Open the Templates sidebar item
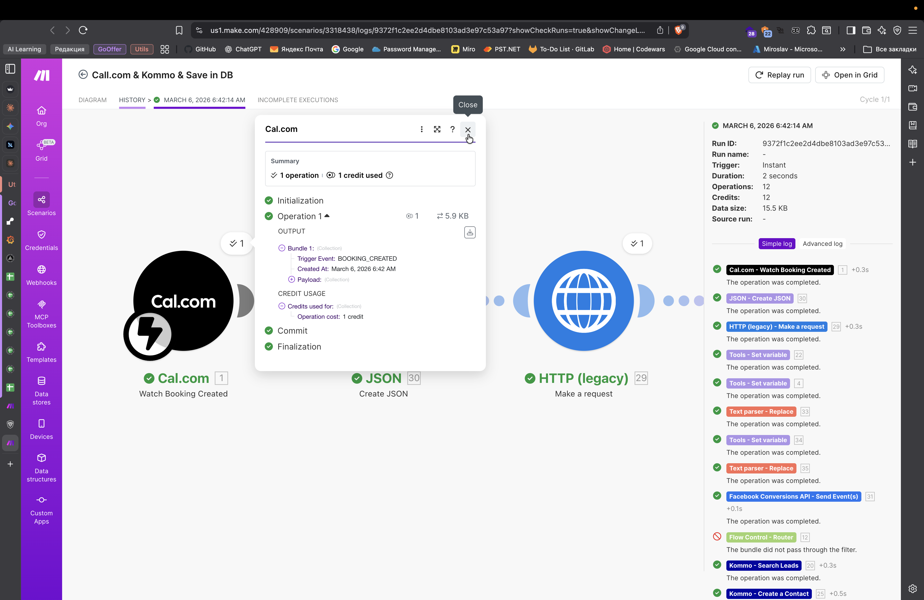 point(41,352)
